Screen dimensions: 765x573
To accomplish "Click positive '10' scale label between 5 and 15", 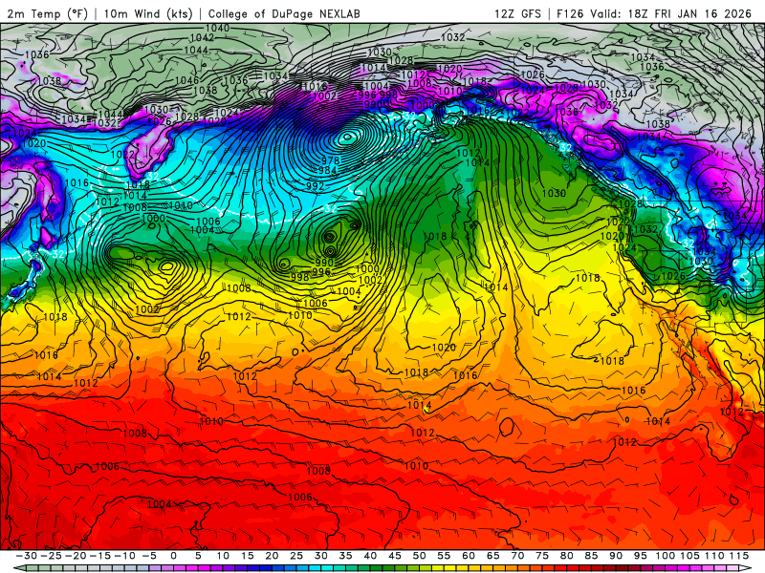I will point(223,556).
